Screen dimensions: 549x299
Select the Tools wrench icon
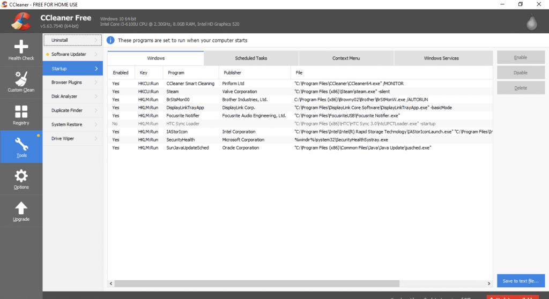tap(21, 144)
